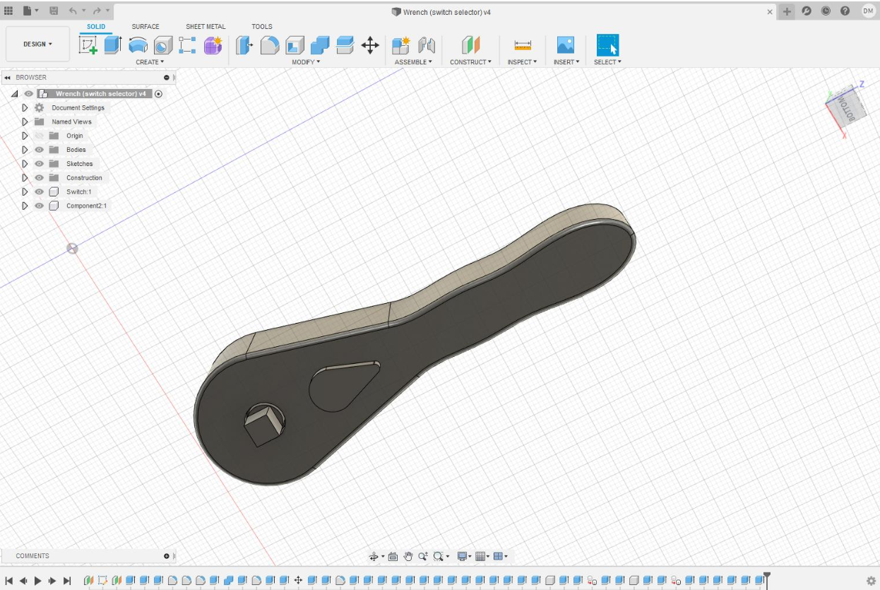Viewport: 880px width, 590px height.
Task: Open the DM user profile
Action: 868,11
